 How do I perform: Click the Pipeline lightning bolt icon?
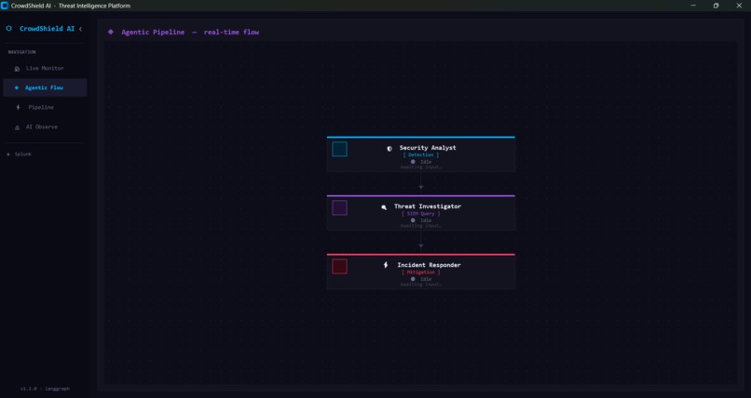pos(18,108)
